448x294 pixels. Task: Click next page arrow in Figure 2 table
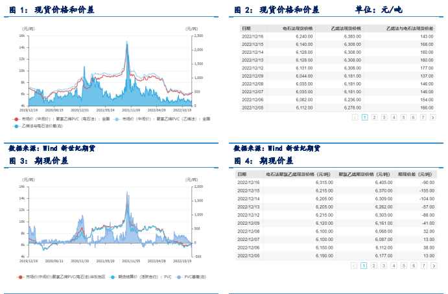(433, 117)
